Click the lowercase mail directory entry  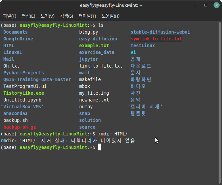(85, 73)
